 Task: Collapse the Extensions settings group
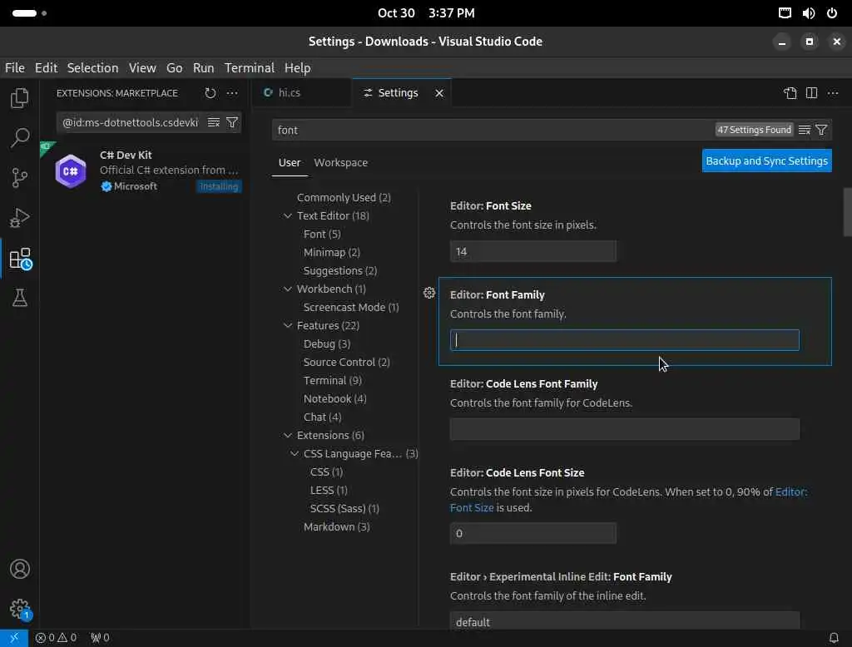288,436
